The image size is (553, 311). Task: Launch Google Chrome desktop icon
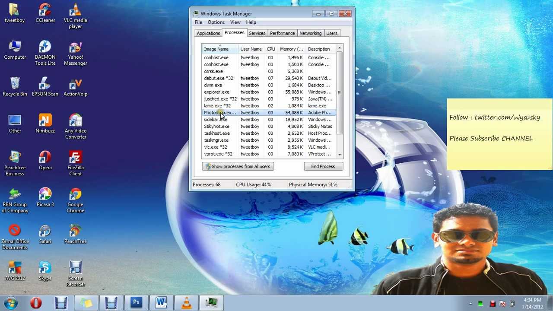(75, 200)
